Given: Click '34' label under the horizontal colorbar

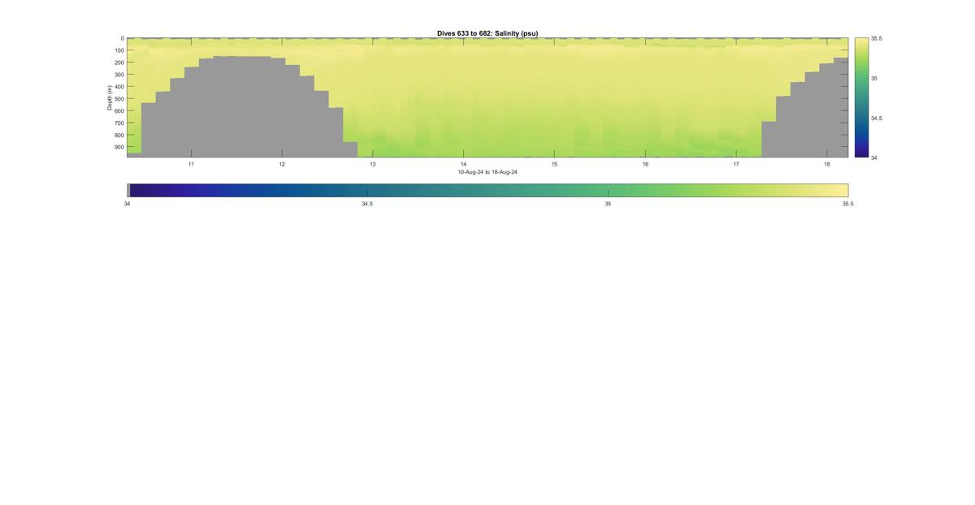Looking at the screenshot, I should (x=128, y=204).
